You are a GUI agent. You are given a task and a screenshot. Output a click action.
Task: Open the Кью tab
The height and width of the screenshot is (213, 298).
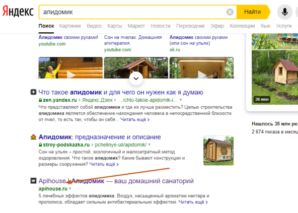coord(266,26)
